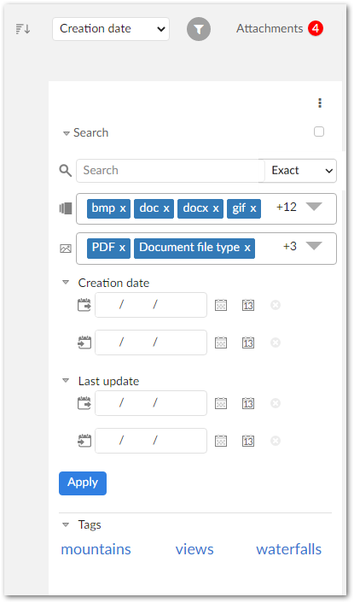This screenshot has height=603, width=354.
Task: Expand the file extensions list arrow
Action: (x=314, y=207)
